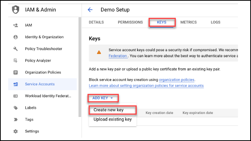Open Learn more about setting organization policies link
Viewport: 251px width, 141px height.
pyautogui.click(x=146, y=86)
